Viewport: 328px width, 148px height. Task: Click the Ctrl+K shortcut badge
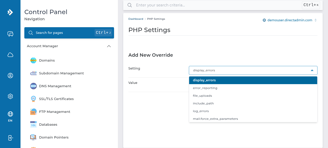[311, 5]
